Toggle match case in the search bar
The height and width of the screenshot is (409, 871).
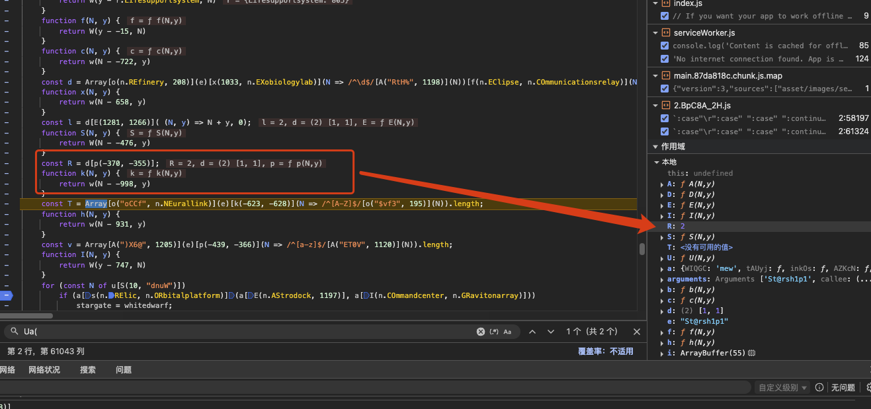click(x=508, y=332)
